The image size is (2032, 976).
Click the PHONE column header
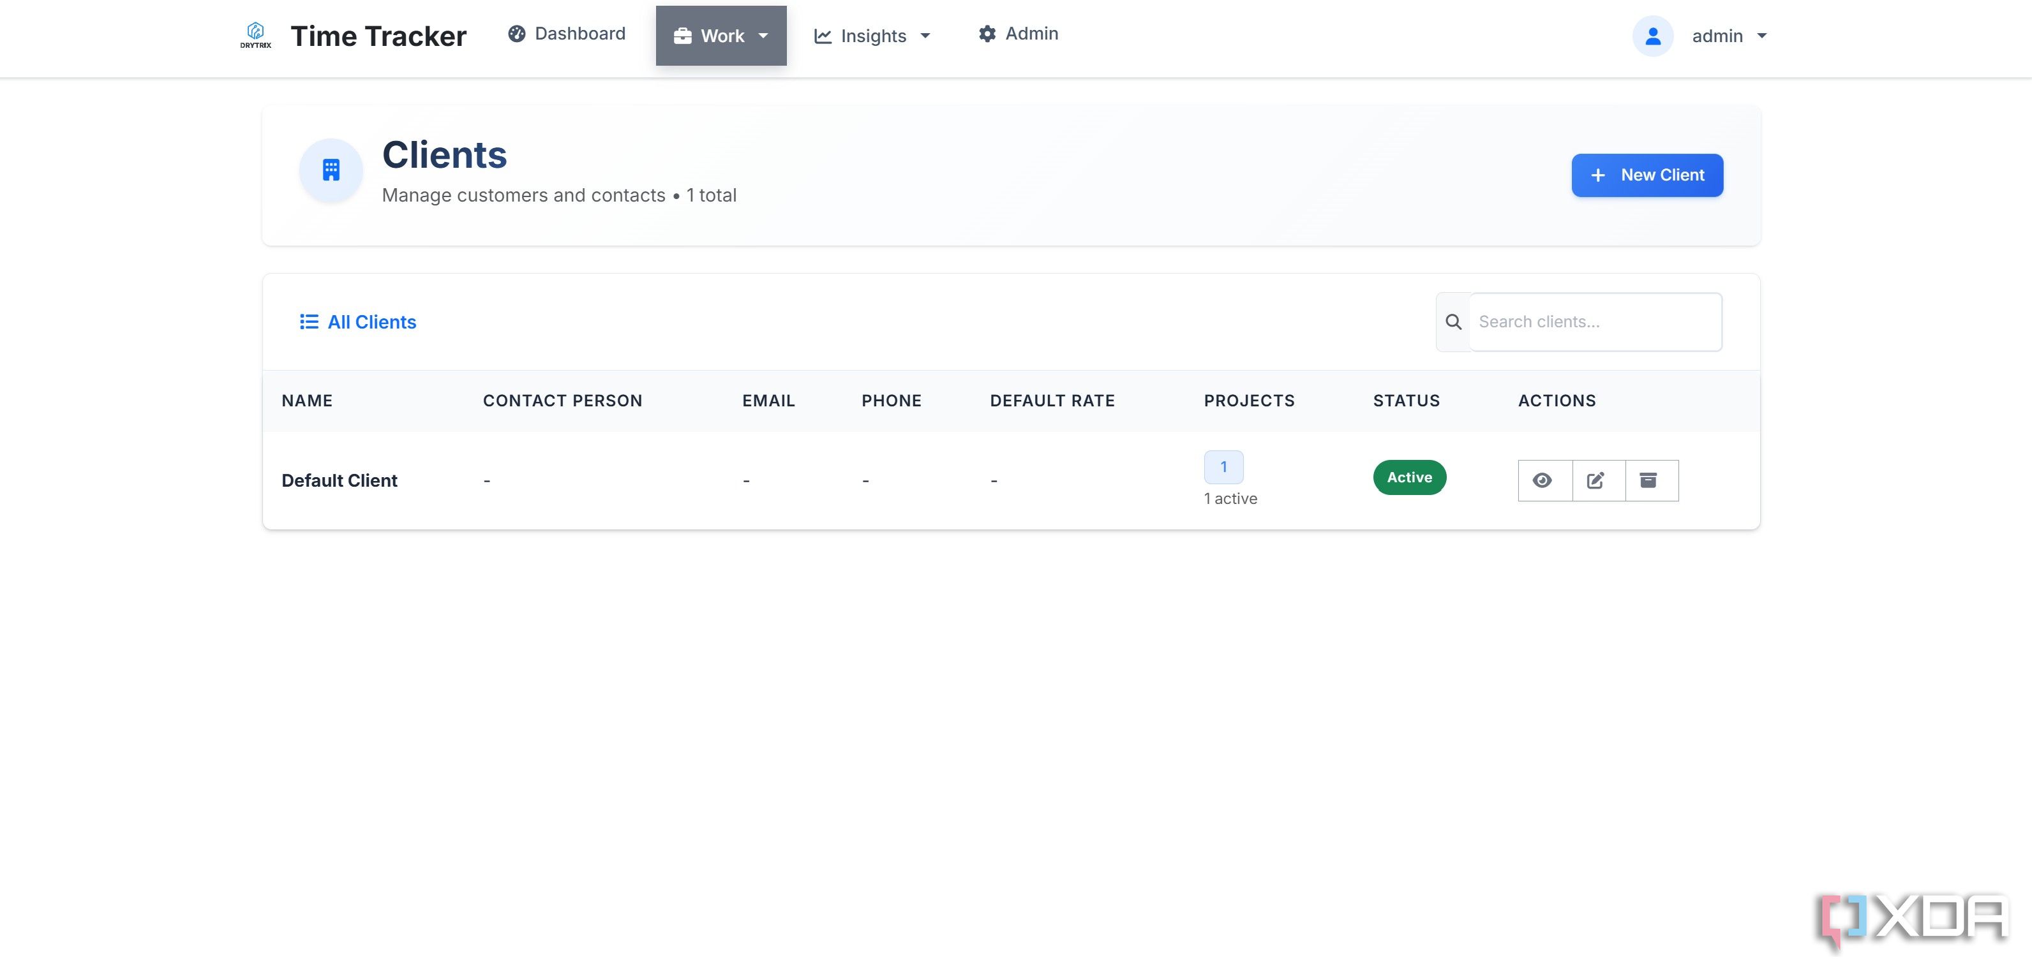892,401
